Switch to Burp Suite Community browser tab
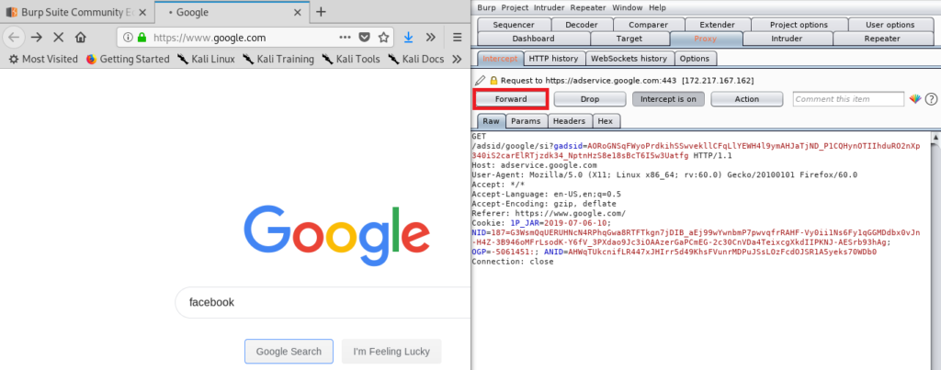 tap(77, 12)
